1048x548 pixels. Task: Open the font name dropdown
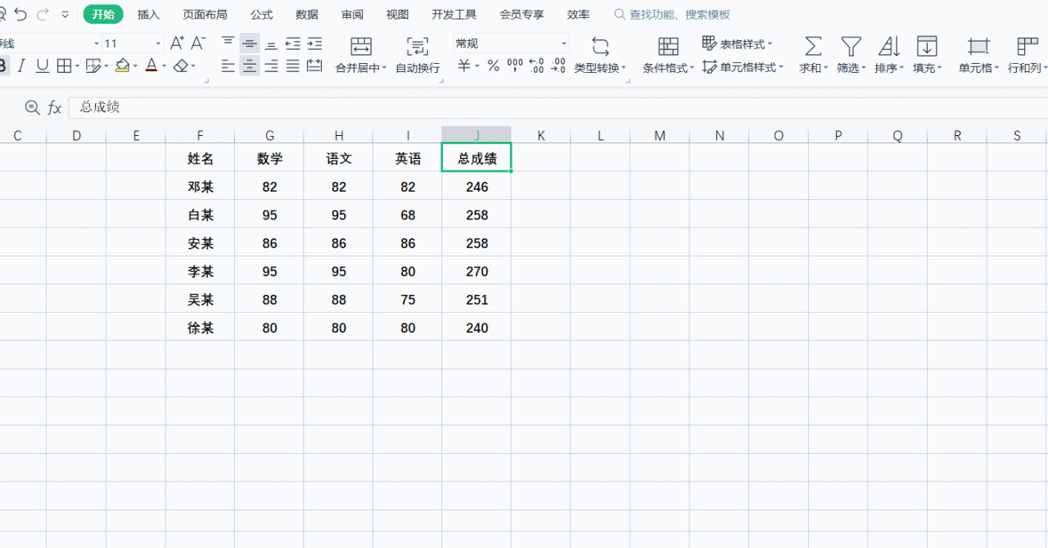click(97, 43)
